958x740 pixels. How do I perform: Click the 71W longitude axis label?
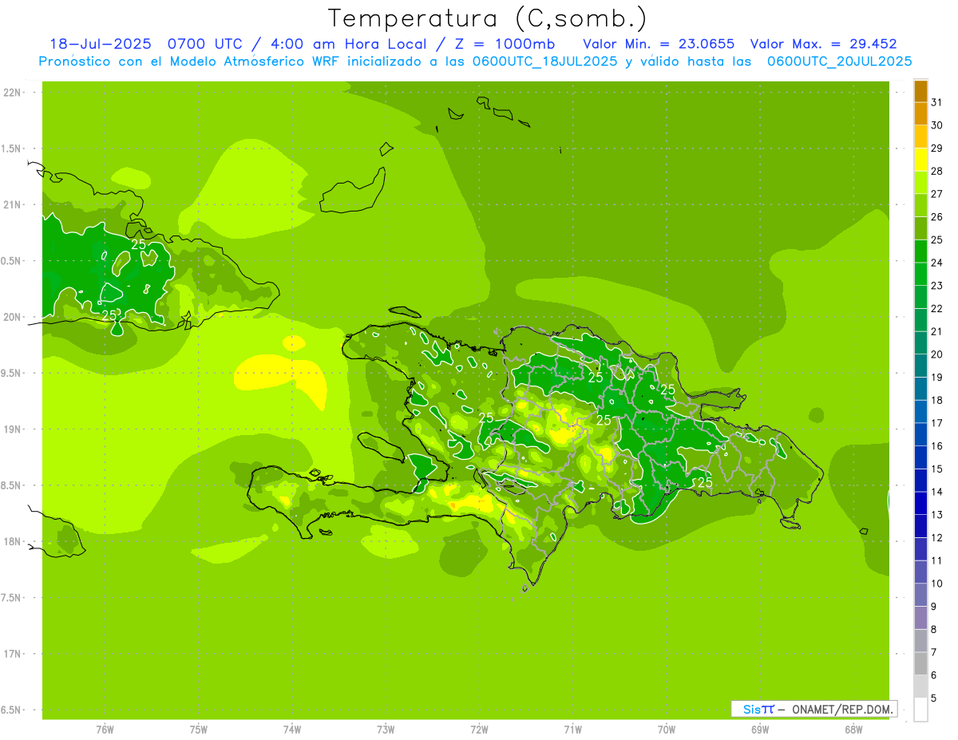(572, 730)
